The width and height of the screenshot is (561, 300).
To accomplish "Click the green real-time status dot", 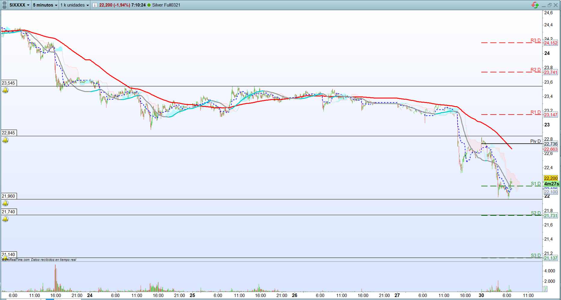I will (149, 5).
